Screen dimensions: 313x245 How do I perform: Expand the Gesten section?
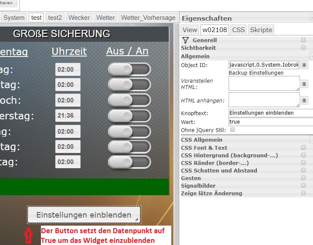[x=191, y=178]
